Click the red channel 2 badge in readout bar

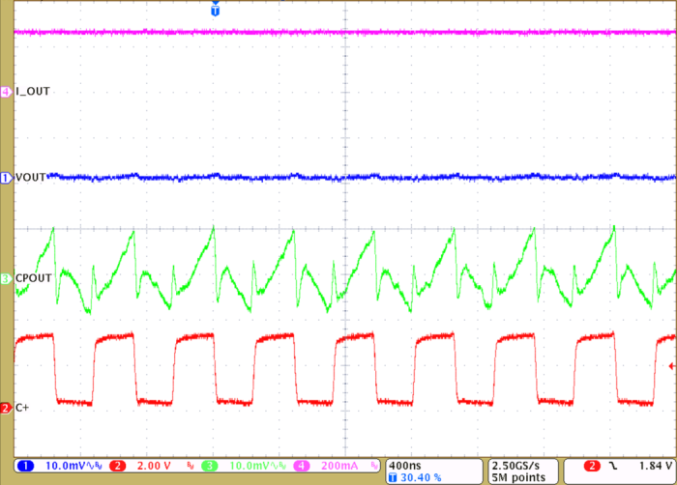pos(118,466)
